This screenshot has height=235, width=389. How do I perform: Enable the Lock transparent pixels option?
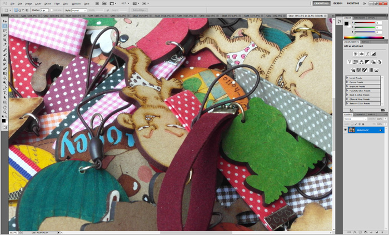351,123
